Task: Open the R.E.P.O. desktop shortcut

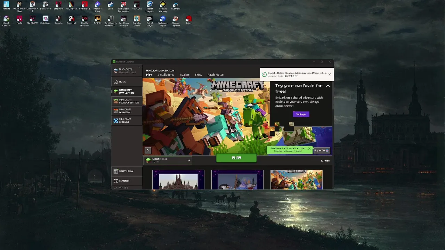Action: [x=97, y=20]
